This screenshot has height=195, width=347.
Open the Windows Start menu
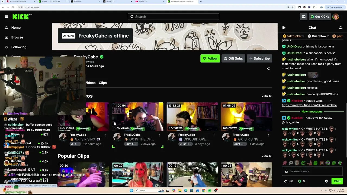point(131,191)
